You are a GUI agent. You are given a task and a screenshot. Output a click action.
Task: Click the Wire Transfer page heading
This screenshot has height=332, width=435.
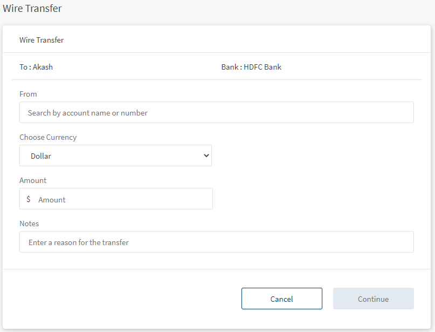click(32, 8)
